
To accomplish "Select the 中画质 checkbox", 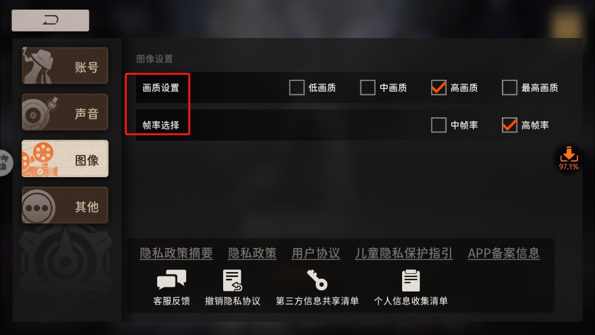I will (x=368, y=88).
